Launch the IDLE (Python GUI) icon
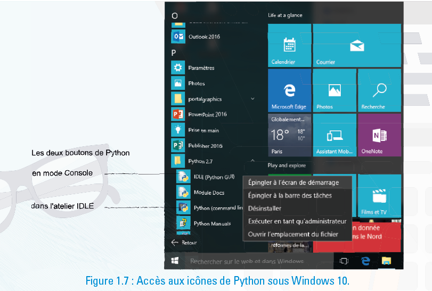Screen dimensions: 432x291 pyautogui.click(x=183, y=177)
